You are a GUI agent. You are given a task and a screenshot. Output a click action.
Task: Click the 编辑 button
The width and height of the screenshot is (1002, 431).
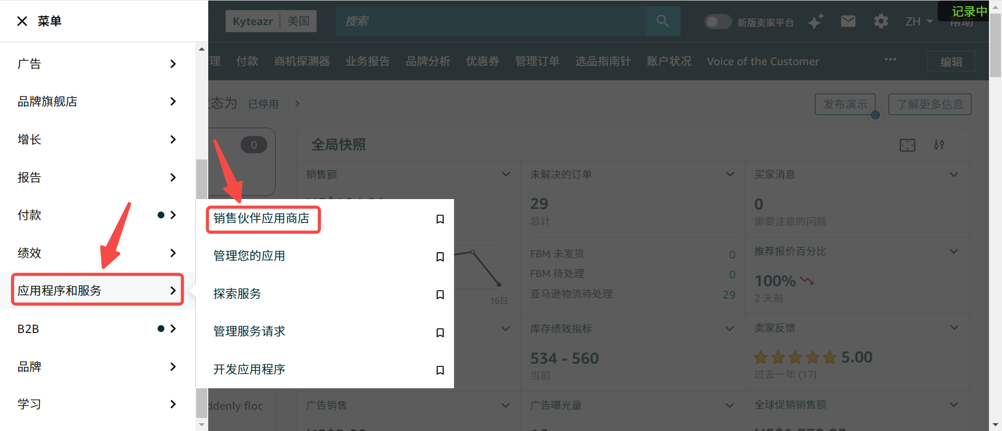951,61
